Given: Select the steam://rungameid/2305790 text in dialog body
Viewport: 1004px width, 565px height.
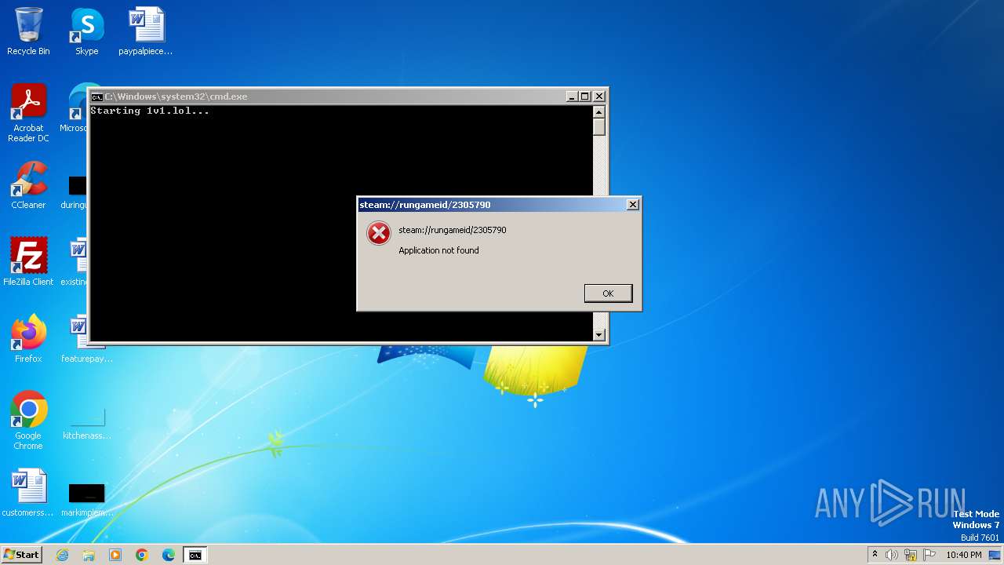Looking at the screenshot, I should (x=453, y=230).
